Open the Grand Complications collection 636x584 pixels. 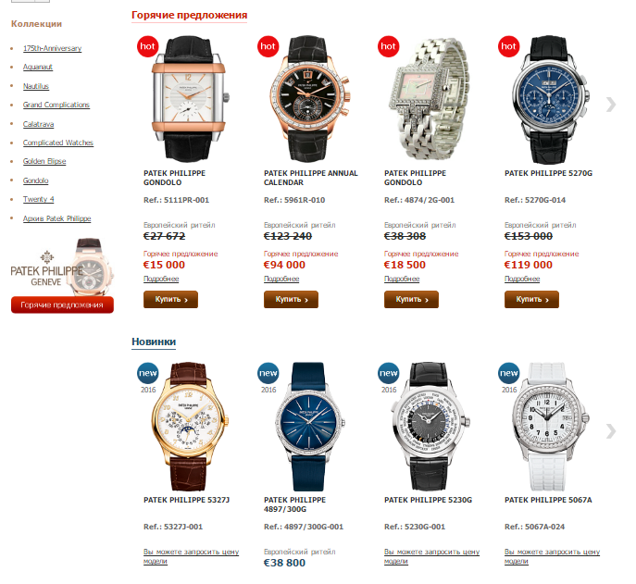point(56,105)
